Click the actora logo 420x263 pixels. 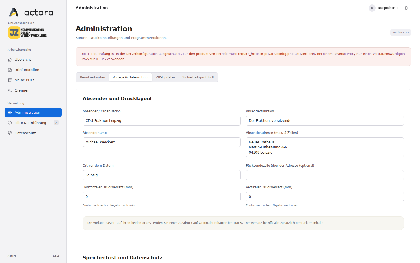pos(31,12)
